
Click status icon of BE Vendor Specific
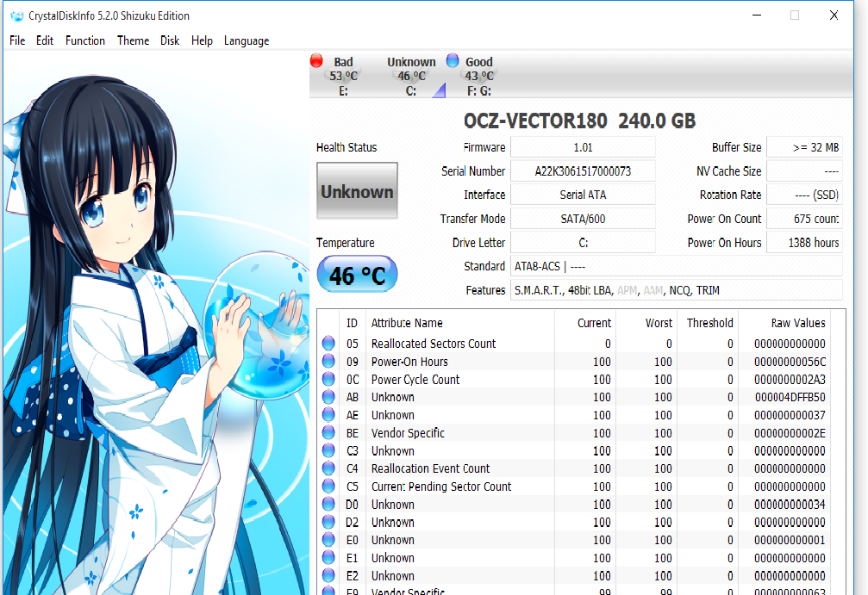(x=328, y=432)
